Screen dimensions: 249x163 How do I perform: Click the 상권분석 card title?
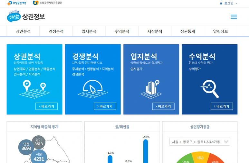(27, 56)
